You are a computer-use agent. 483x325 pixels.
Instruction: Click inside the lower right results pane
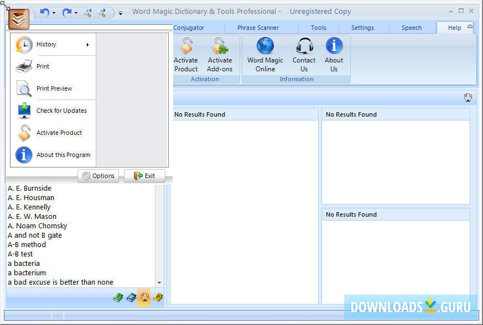[396, 261]
